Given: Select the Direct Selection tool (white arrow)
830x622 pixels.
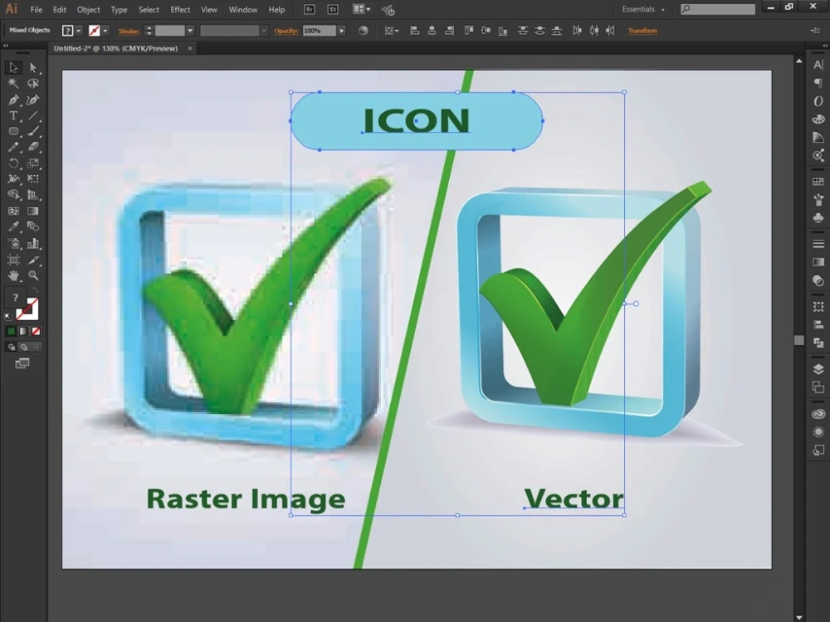Looking at the screenshot, I should point(33,68).
